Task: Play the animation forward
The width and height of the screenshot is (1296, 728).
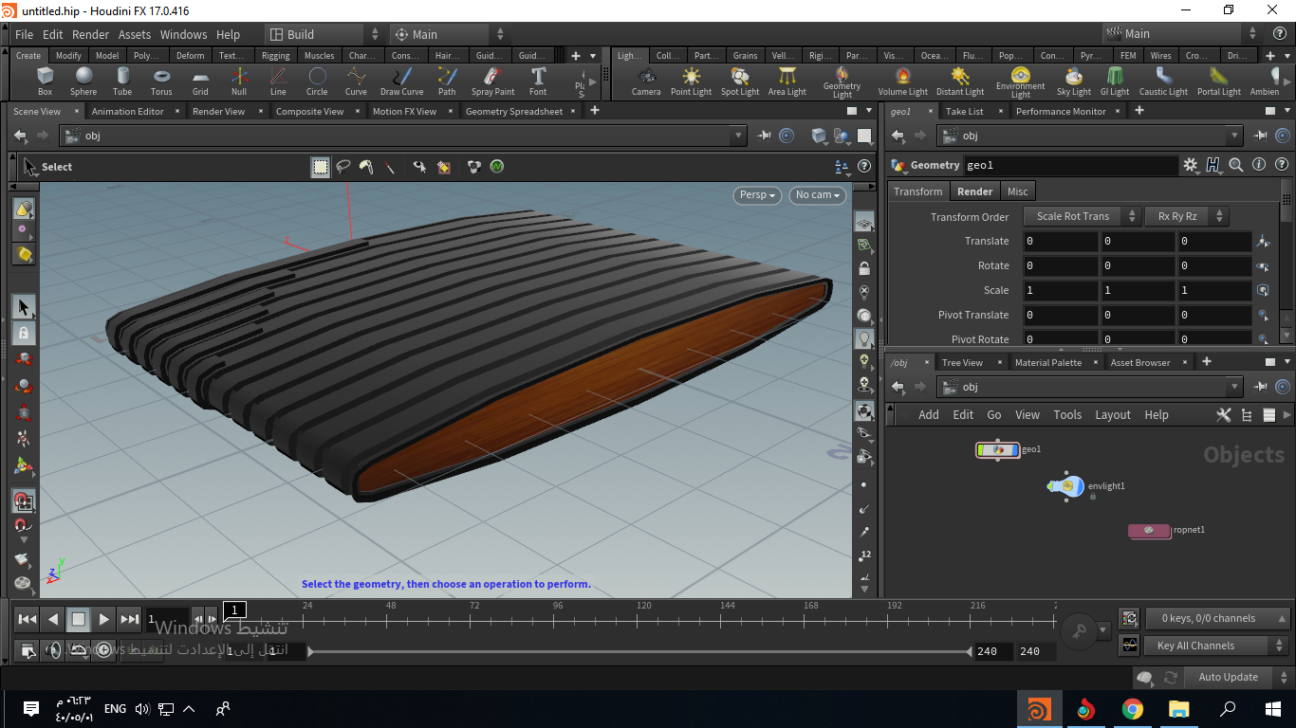Action: 104,619
